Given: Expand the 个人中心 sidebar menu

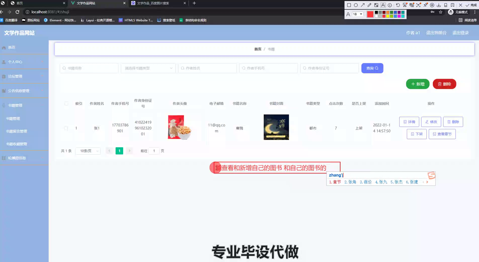Looking at the screenshot, I should coord(24,62).
